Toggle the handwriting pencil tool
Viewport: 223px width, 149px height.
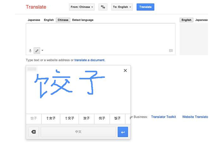click(x=37, y=51)
